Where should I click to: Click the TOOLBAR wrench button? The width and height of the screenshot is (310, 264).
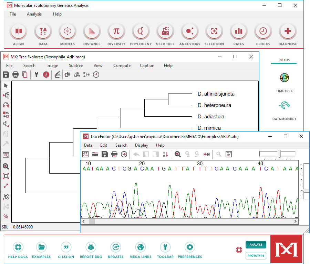click(165, 250)
